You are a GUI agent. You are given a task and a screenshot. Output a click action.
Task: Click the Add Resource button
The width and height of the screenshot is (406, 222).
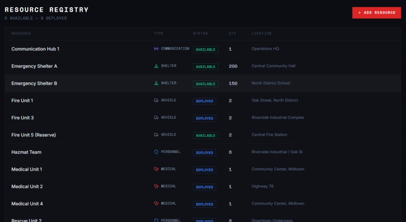coord(376,13)
